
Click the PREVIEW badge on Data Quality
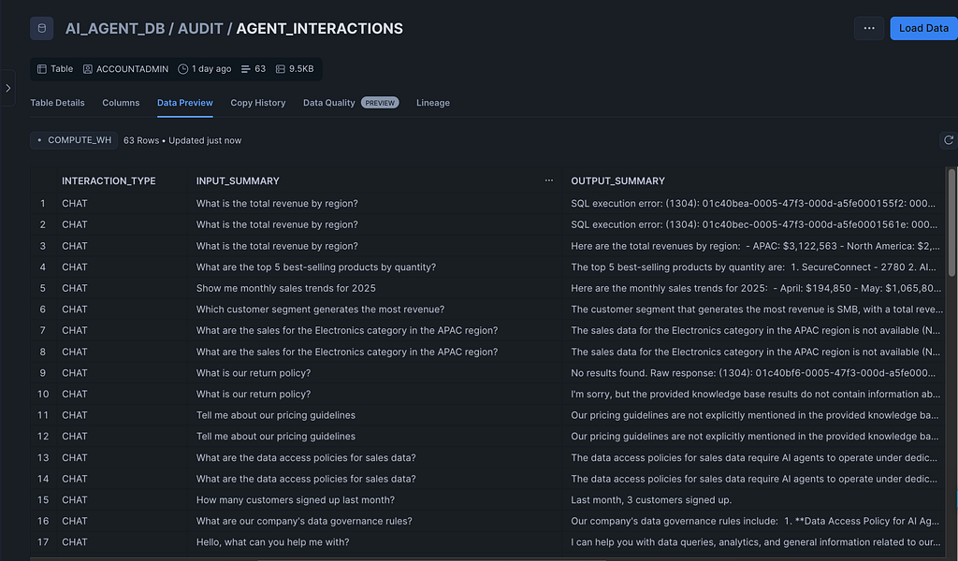click(x=380, y=103)
